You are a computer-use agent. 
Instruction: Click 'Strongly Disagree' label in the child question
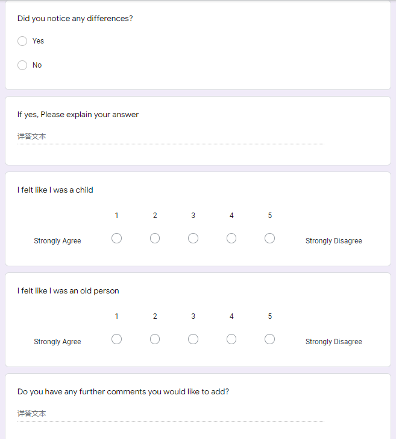click(x=334, y=241)
